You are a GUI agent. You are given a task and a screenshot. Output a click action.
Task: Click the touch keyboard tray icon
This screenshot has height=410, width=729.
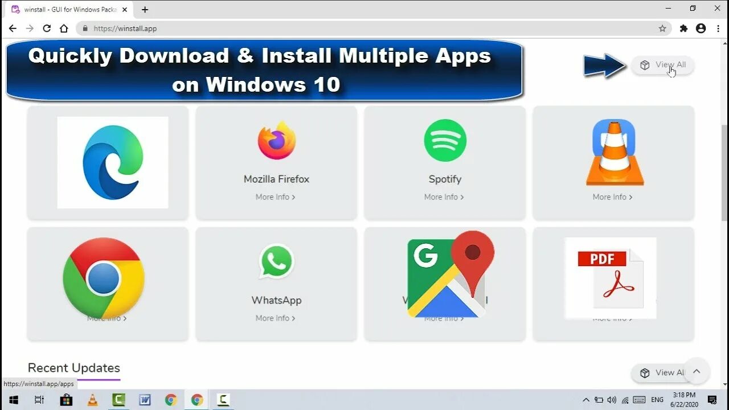[x=639, y=400]
